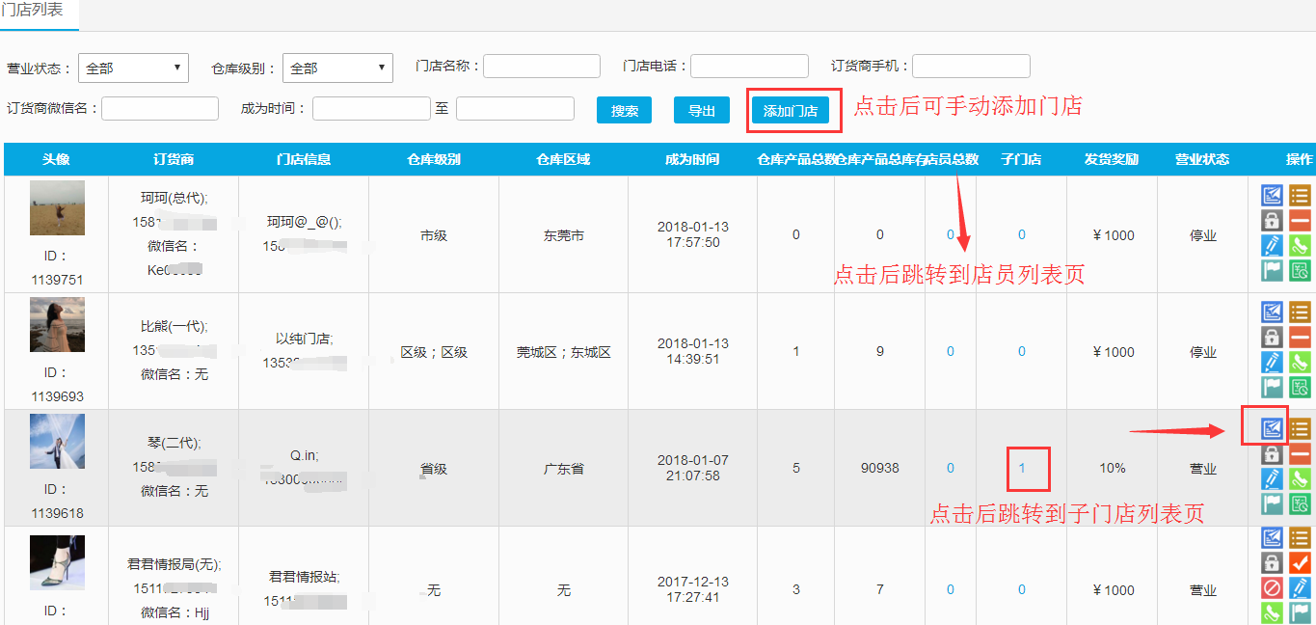
Task: Click the green document-clock icon in 珂珂's row
Action: pos(1301,271)
